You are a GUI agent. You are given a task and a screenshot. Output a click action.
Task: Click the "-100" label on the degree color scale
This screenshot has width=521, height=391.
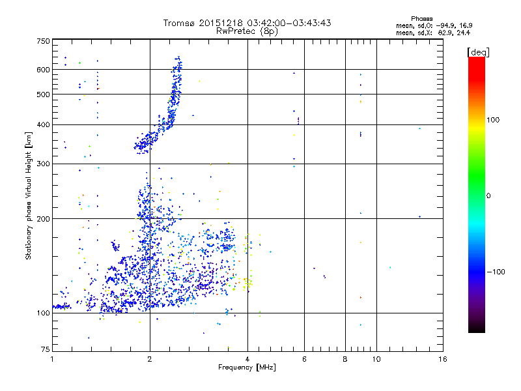point(496,272)
